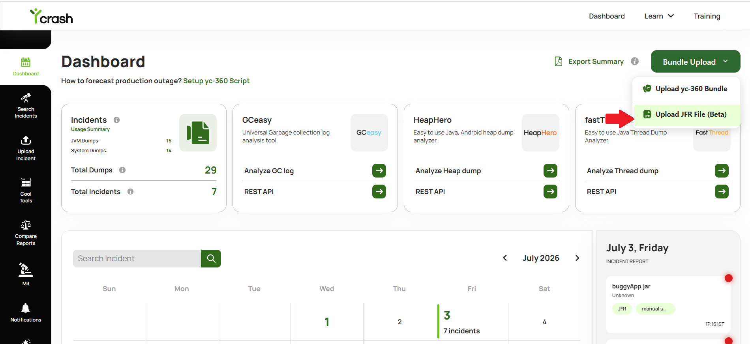Click the Analyze Thread dump arrow button
750x344 pixels.
(x=722, y=171)
